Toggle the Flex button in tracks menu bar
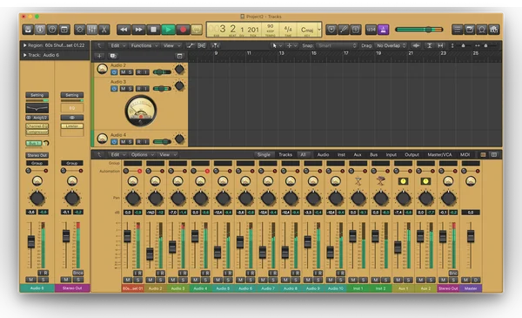The image size is (522, 318). (202, 45)
